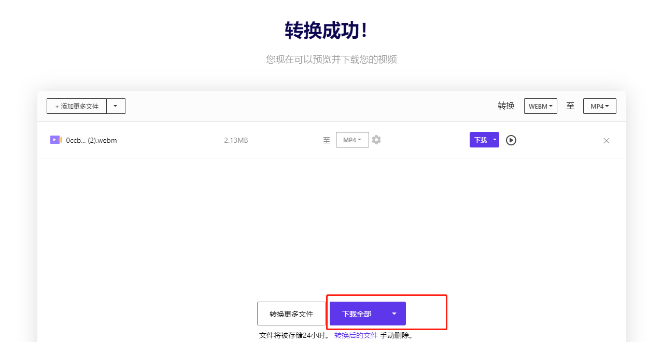Screen dimensions: 662x342
Task: Select the file name 0ccb... (2).webm
Action: point(91,140)
